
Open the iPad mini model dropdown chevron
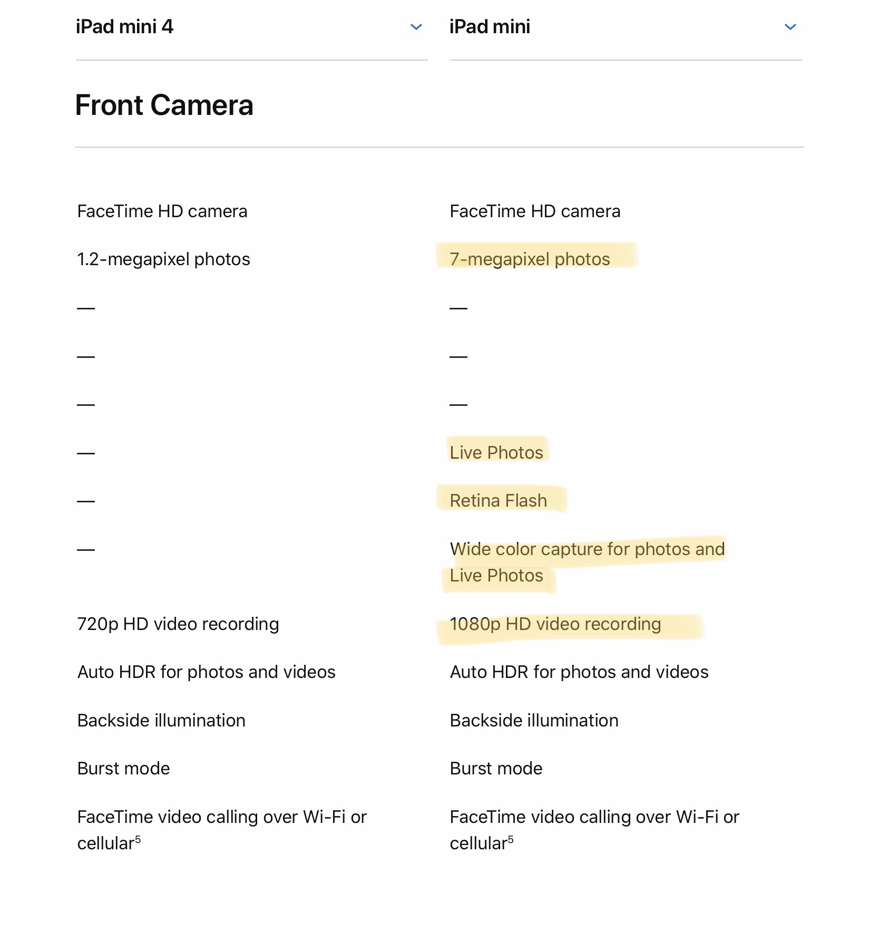[790, 27]
